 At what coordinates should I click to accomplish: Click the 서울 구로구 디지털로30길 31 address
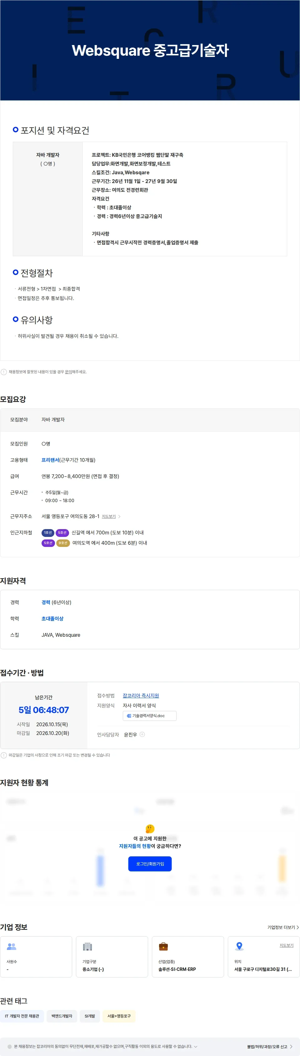point(263,969)
